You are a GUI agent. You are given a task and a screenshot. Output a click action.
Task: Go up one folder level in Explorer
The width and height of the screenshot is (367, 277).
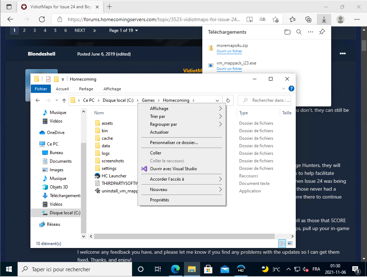[x=64, y=101]
